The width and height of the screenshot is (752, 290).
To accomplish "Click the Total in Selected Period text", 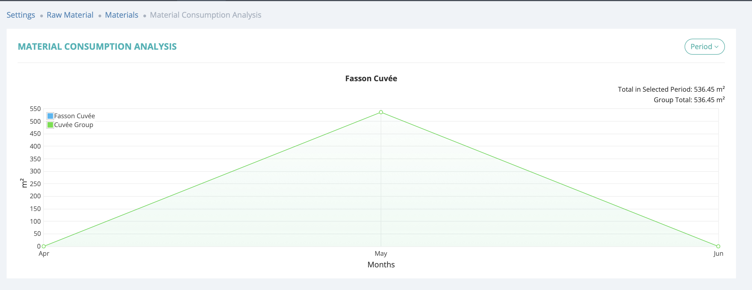I will [671, 89].
